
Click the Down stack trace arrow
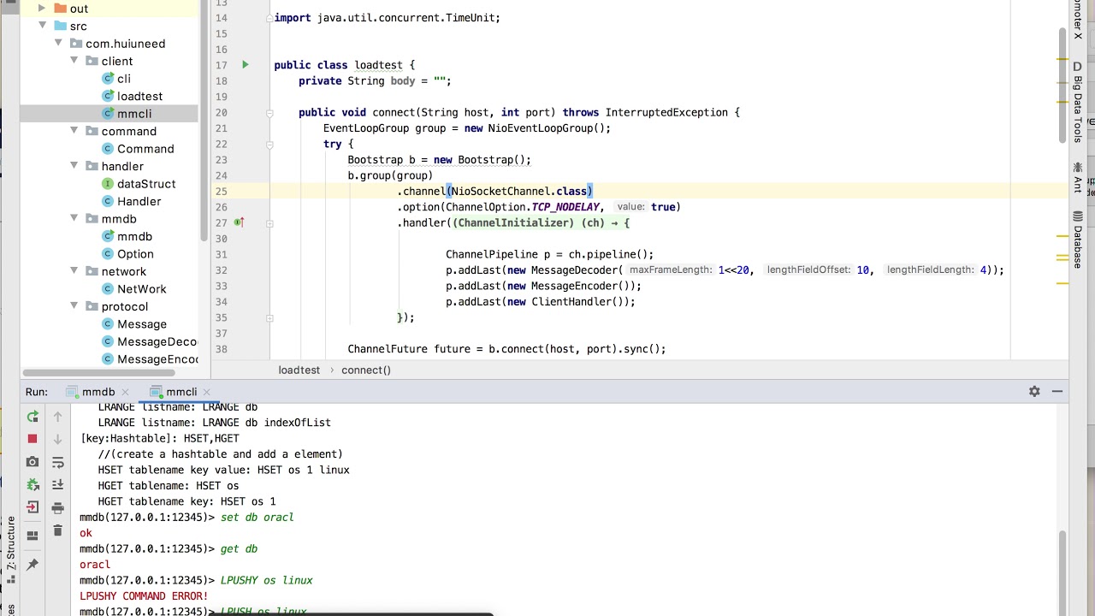click(x=57, y=439)
